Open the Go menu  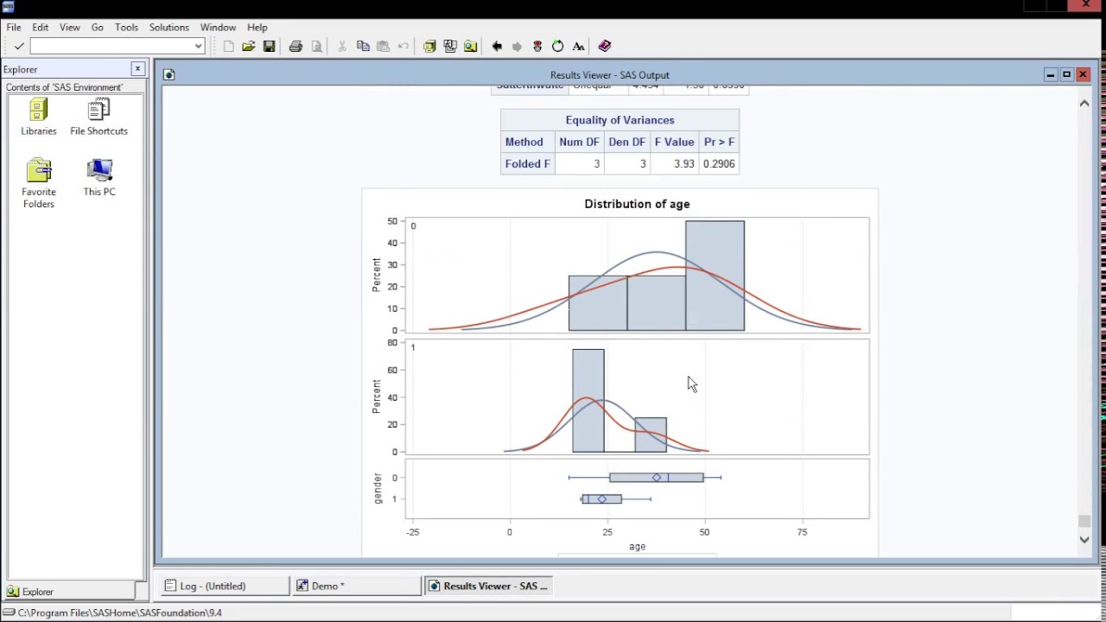(x=98, y=27)
